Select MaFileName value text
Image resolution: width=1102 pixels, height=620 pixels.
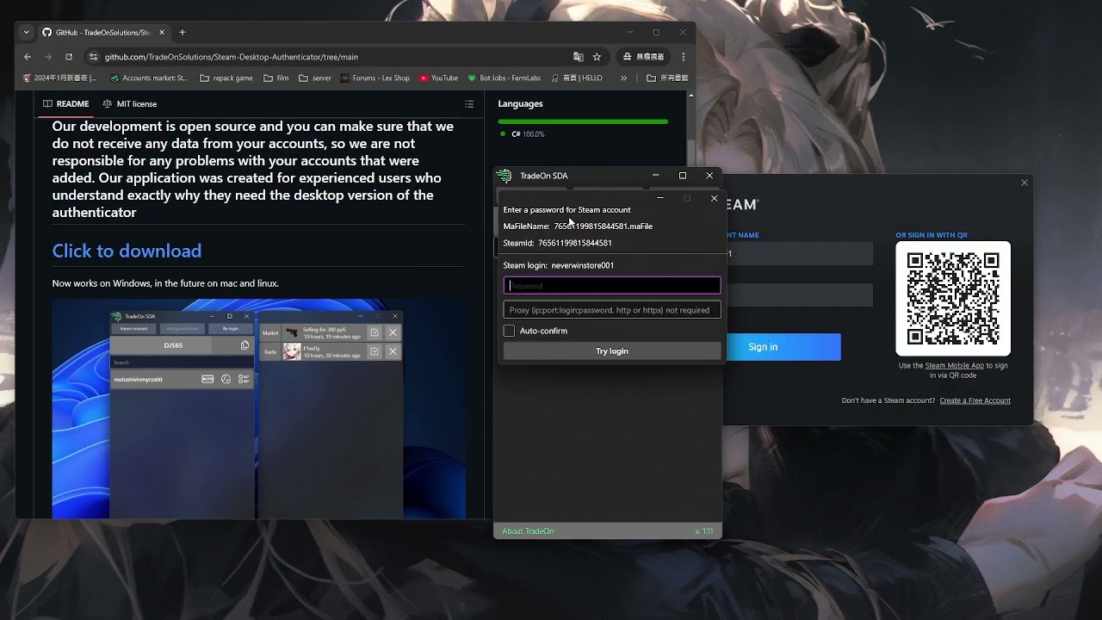(603, 226)
